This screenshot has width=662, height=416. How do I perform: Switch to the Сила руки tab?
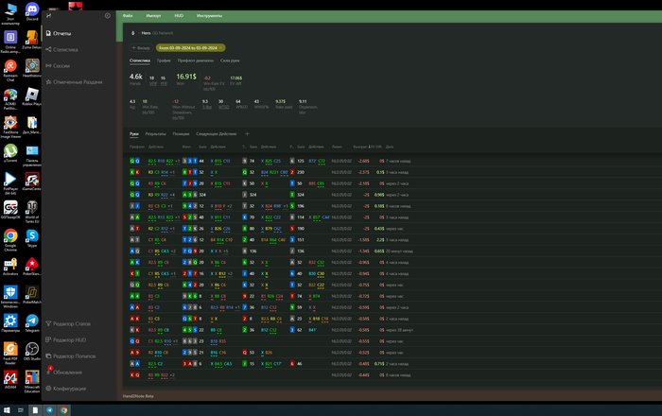click(x=230, y=61)
